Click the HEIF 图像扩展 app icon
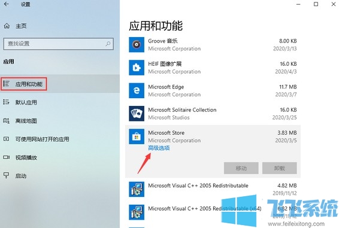 click(137, 68)
